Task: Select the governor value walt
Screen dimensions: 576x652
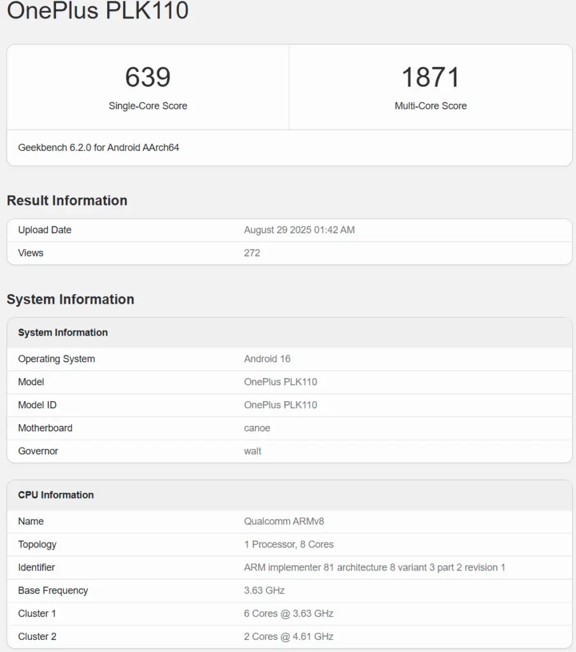Action: [252, 451]
